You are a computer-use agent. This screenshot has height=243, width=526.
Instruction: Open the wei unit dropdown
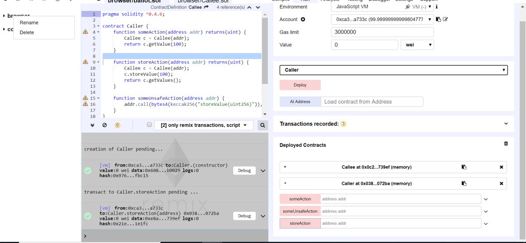[417, 45]
